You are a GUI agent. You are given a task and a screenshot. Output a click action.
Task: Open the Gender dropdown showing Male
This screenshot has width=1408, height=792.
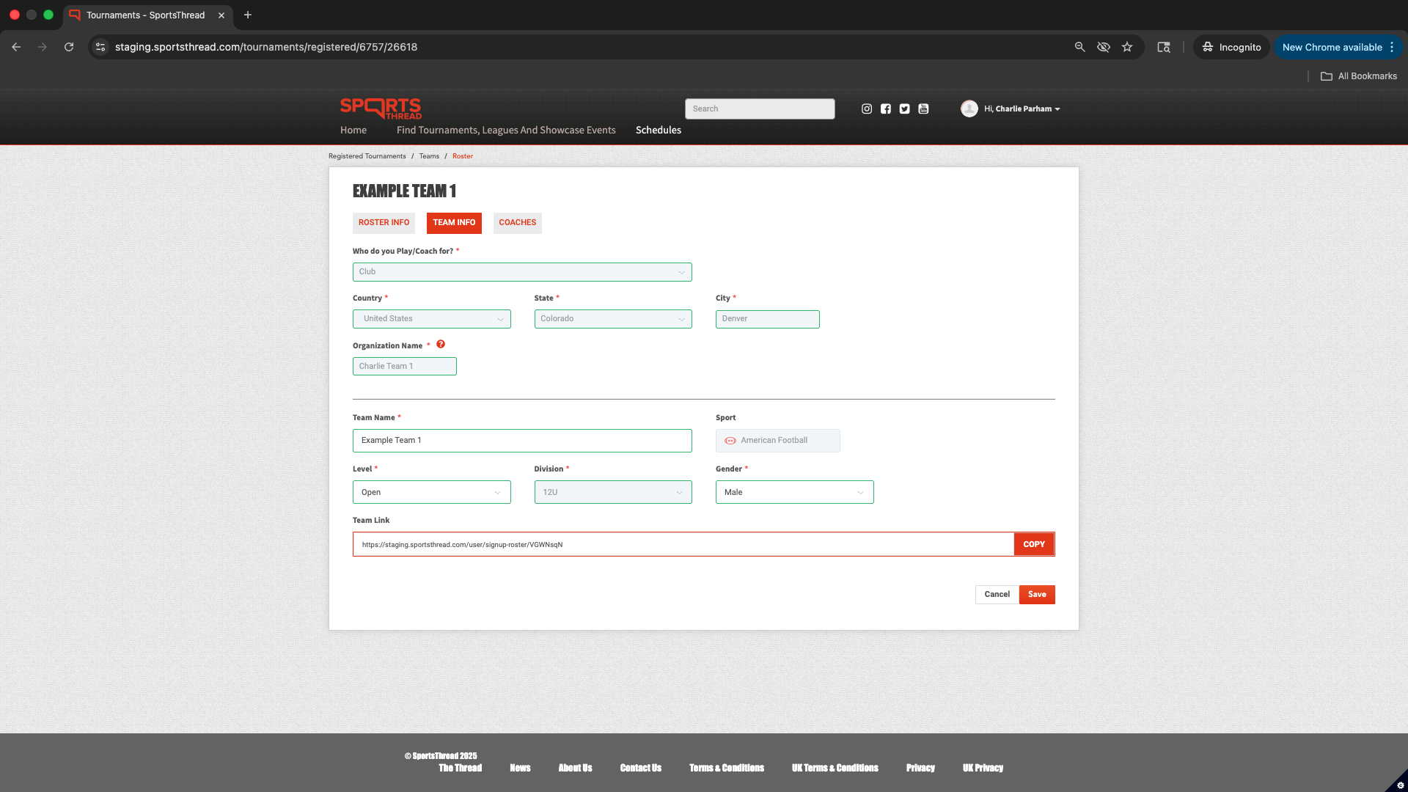[794, 492]
